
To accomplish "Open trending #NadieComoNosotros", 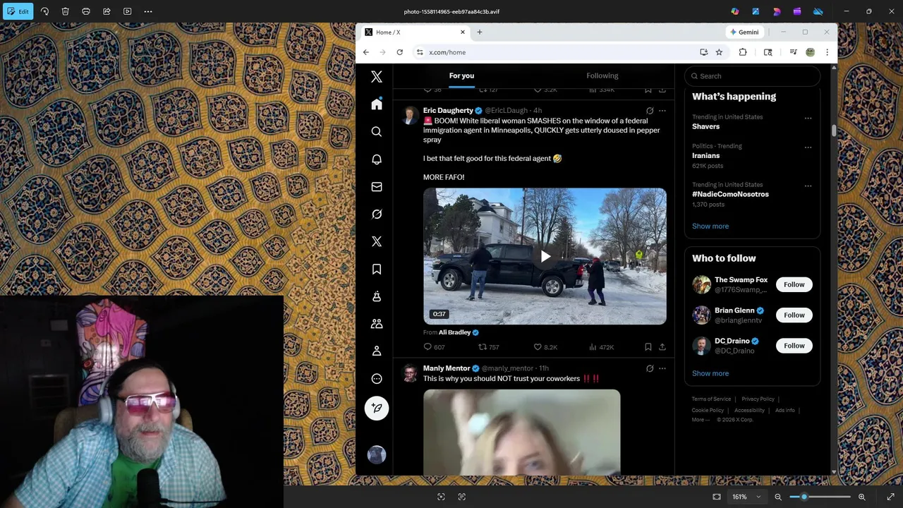I will [x=730, y=194].
